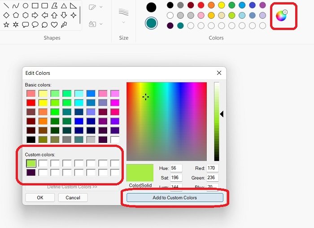Click the luminosity slider arrow
Screen dimensions: 314x228
(222, 114)
